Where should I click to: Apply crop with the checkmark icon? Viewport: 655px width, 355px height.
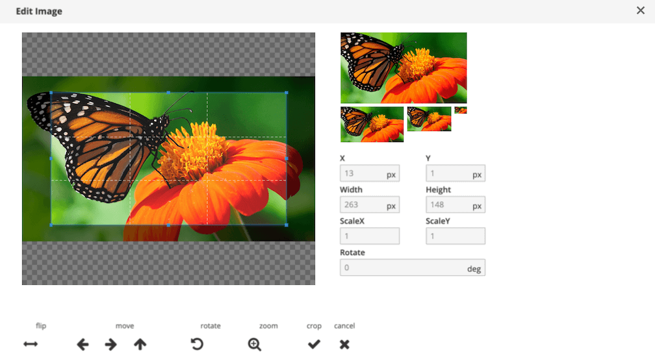click(314, 344)
